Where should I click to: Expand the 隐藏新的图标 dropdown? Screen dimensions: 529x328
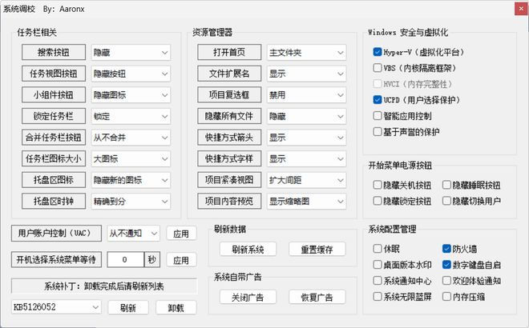pos(131,180)
